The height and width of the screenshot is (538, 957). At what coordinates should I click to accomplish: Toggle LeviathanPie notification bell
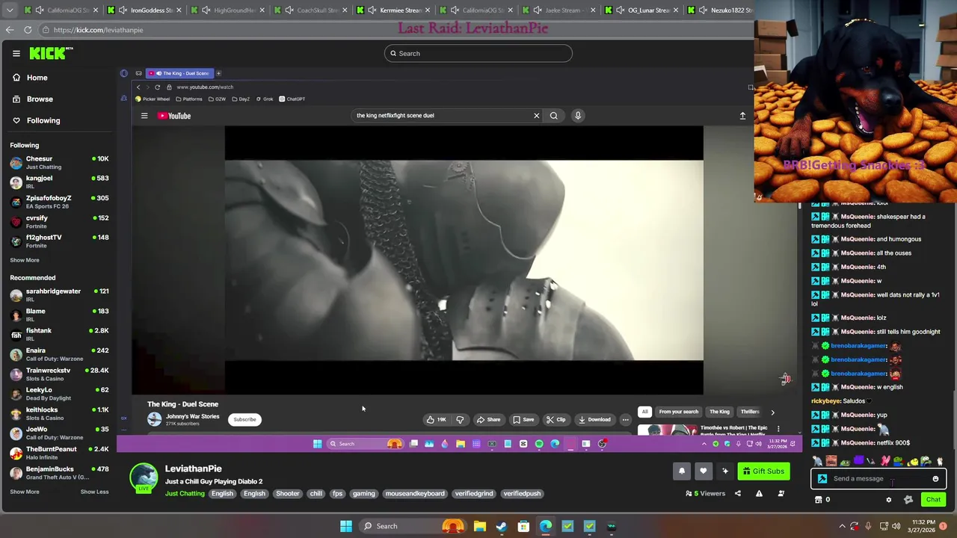tap(682, 471)
